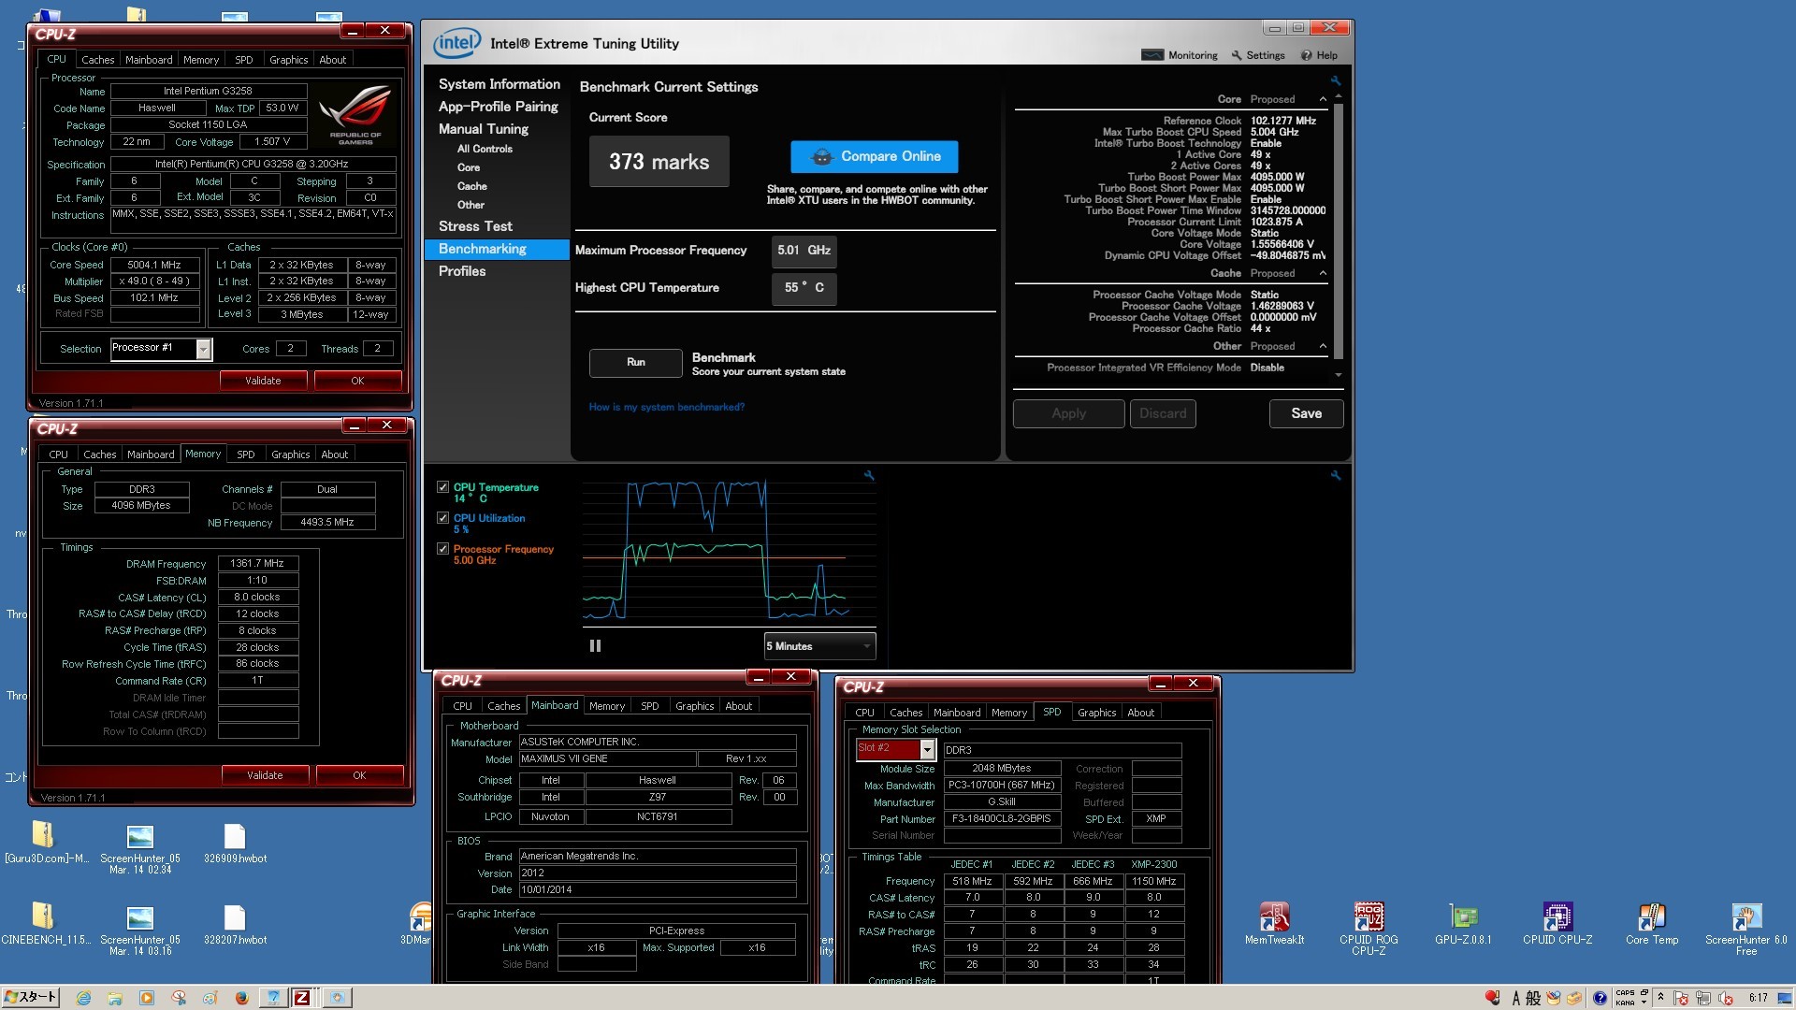
Task: Open ScreenHunter_05 Mar. 14 03.16 image
Action: (x=139, y=930)
